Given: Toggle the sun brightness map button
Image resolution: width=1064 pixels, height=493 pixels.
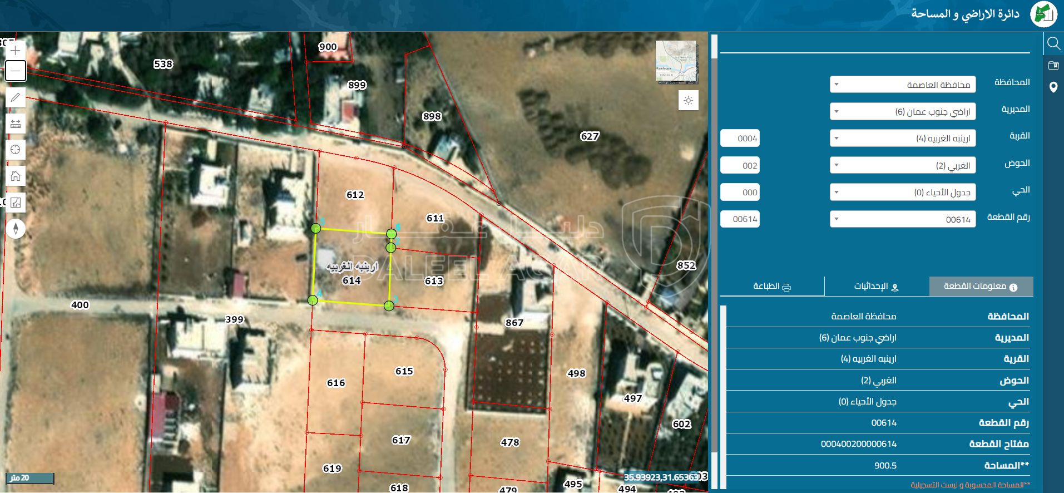Looking at the screenshot, I should pos(688,101).
